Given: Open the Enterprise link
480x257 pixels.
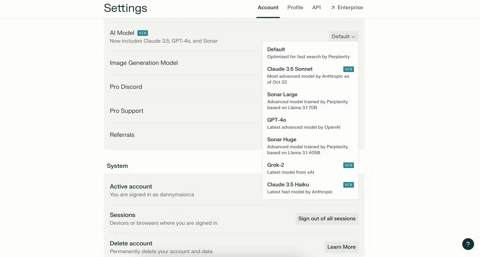Looking at the screenshot, I should (x=350, y=8).
